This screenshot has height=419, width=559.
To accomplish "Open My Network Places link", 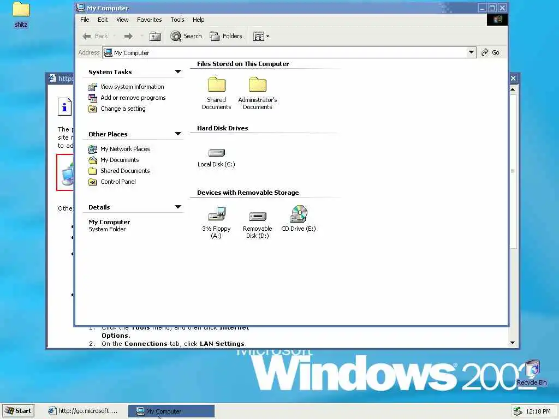I will click(125, 149).
